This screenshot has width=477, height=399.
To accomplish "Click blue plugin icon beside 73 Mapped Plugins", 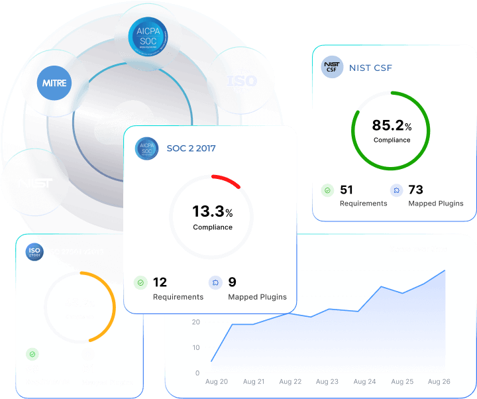I will pos(396,190).
